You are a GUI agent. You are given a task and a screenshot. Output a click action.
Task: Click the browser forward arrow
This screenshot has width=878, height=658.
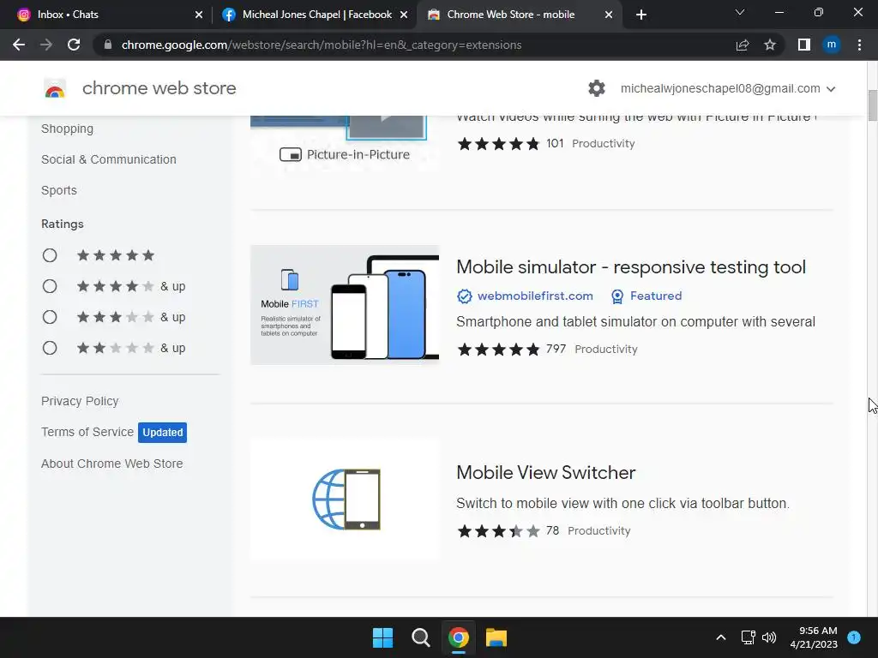click(x=46, y=45)
